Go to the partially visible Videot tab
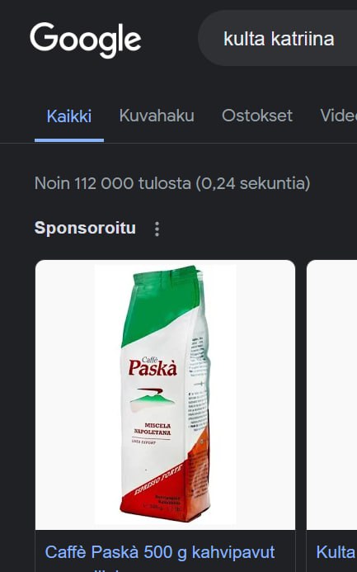357x572 pixels. pos(338,116)
